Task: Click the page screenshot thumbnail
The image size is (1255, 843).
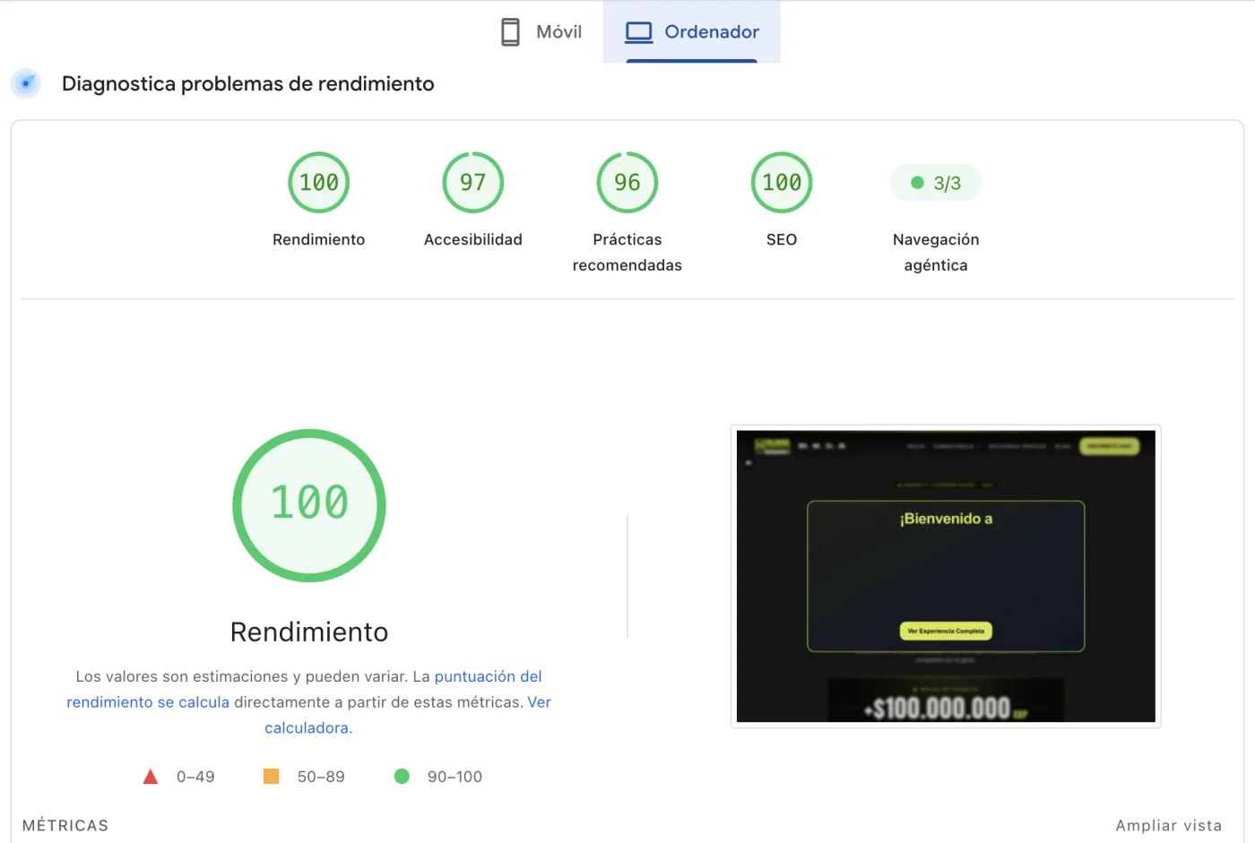Action: [x=946, y=576]
